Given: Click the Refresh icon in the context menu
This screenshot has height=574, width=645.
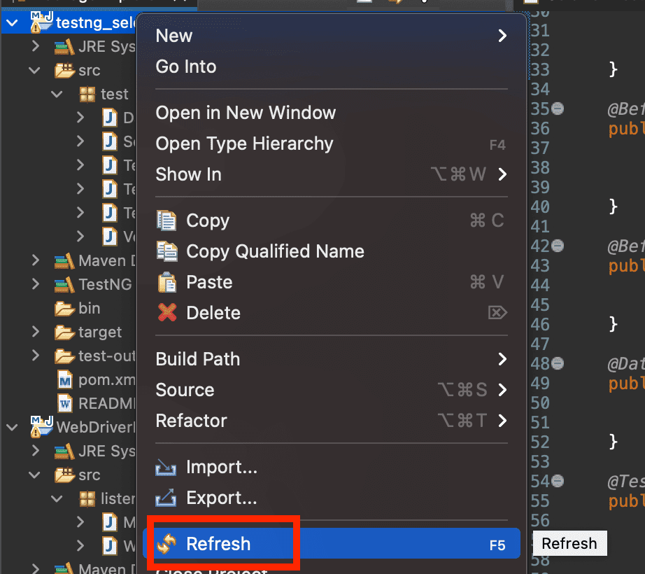Looking at the screenshot, I should (x=167, y=543).
